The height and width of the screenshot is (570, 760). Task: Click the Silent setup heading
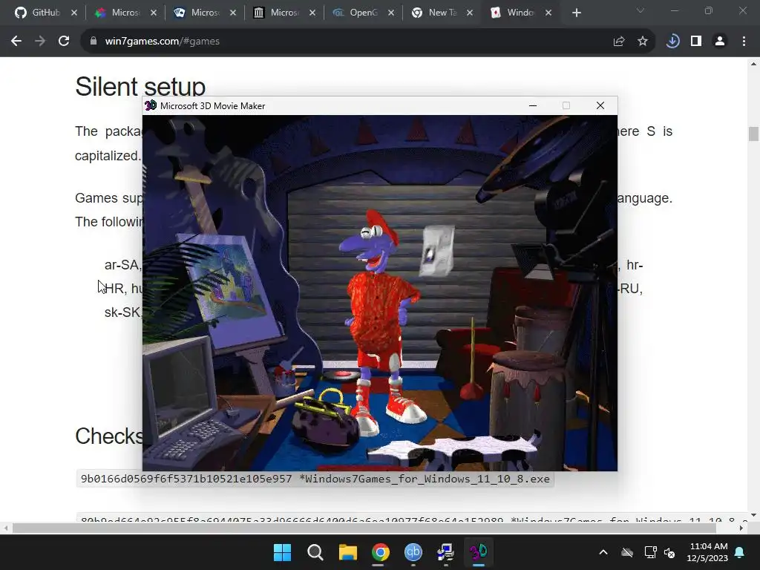[140, 86]
